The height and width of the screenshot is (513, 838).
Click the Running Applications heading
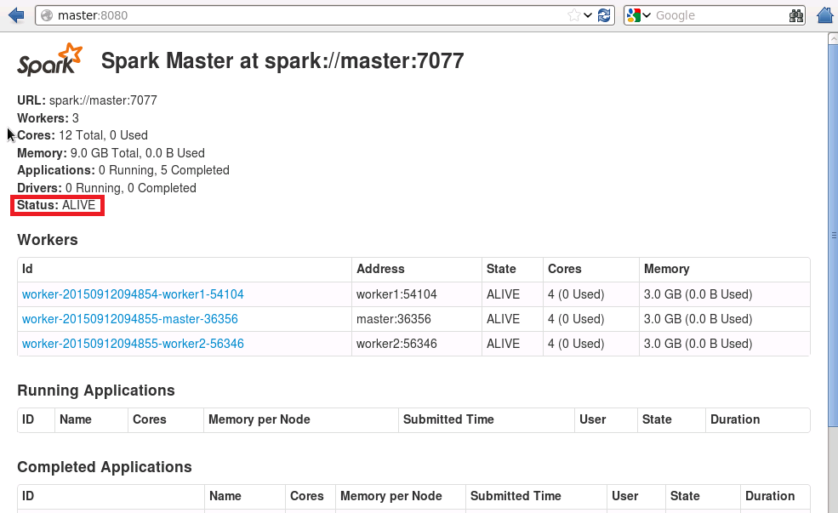[x=96, y=390]
